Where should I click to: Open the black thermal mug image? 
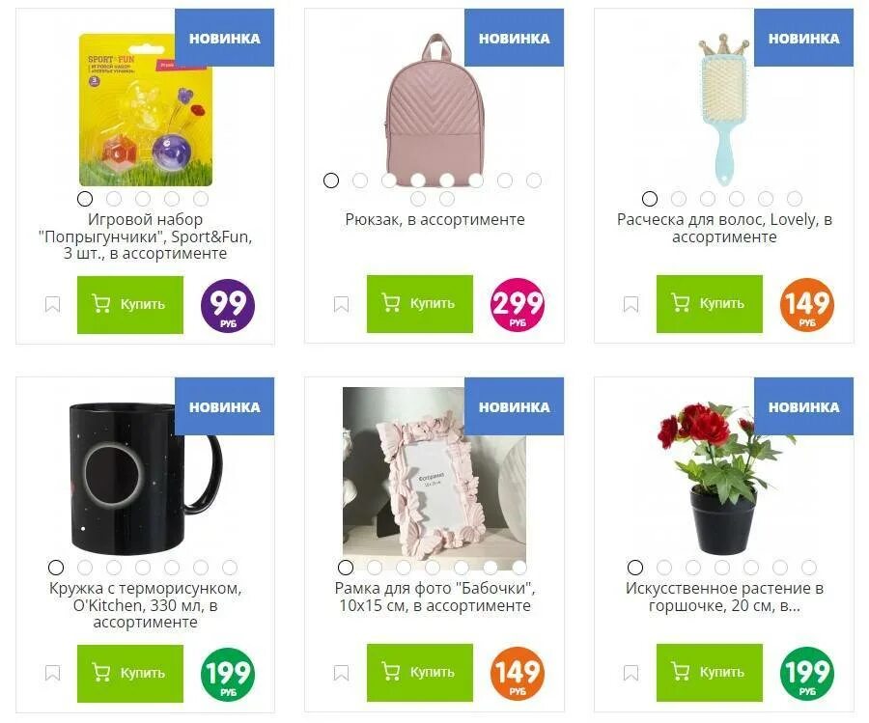[x=145, y=478]
